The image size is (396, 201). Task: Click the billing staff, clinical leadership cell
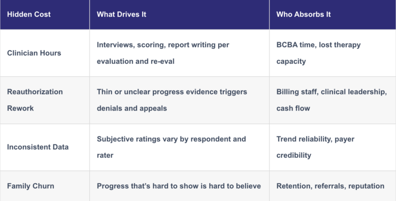(333, 100)
